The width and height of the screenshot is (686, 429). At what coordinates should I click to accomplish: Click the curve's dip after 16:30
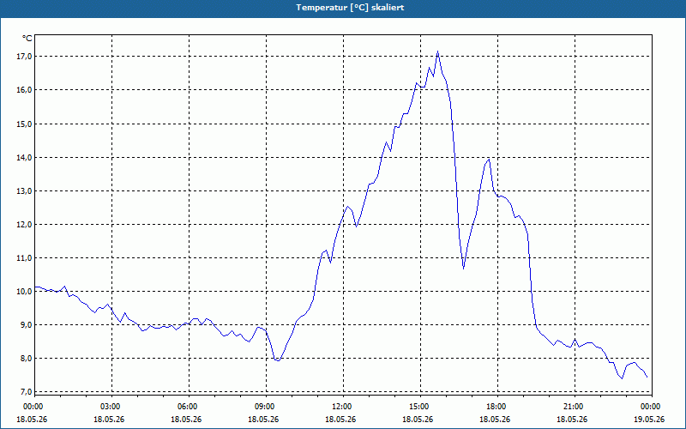pos(463,268)
